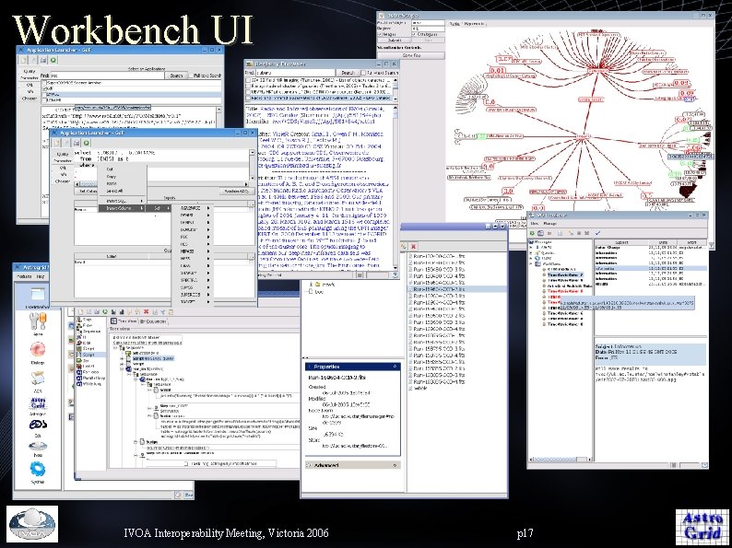Select Flow activity in workflow activity list
The image size is (732, 548).
(x=87, y=325)
